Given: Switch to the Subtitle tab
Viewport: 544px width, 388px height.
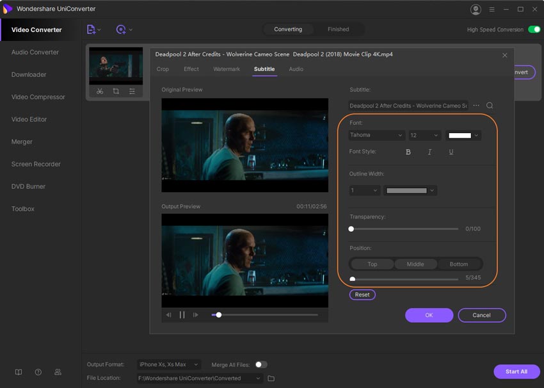Looking at the screenshot, I should click(264, 69).
